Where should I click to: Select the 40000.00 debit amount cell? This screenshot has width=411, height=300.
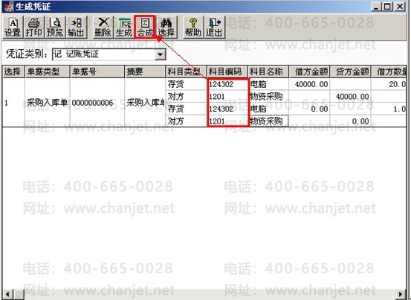point(309,84)
